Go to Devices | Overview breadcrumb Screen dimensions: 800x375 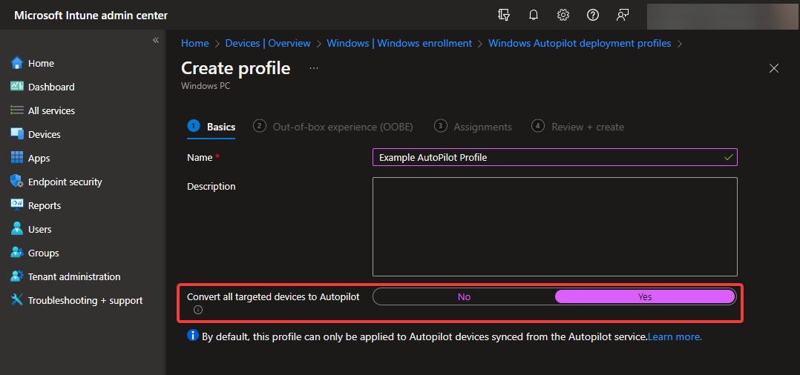coord(268,43)
